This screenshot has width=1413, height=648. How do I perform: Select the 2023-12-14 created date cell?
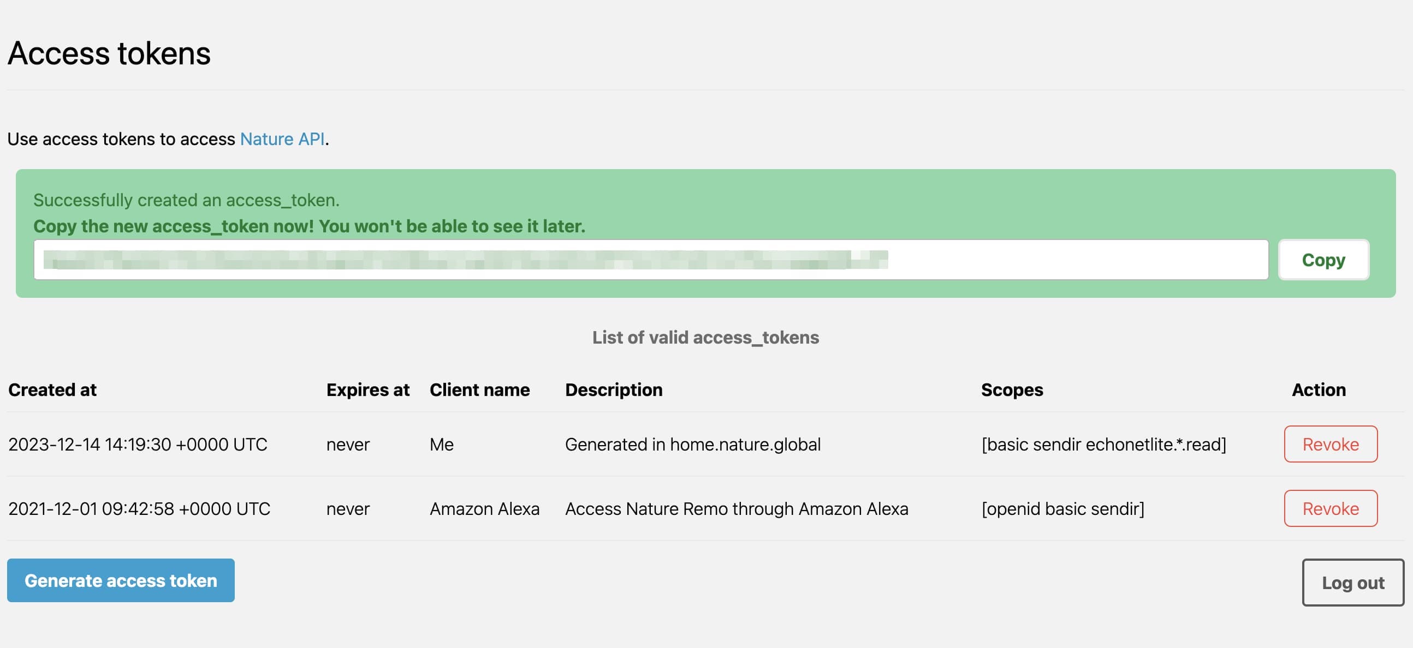138,444
